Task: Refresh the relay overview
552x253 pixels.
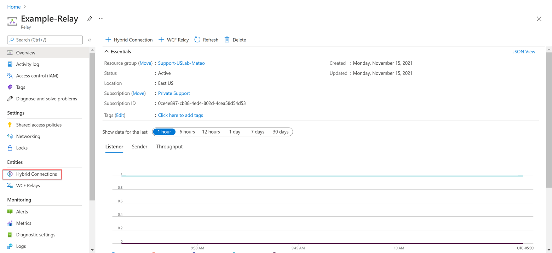Action: (x=206, y=40)
